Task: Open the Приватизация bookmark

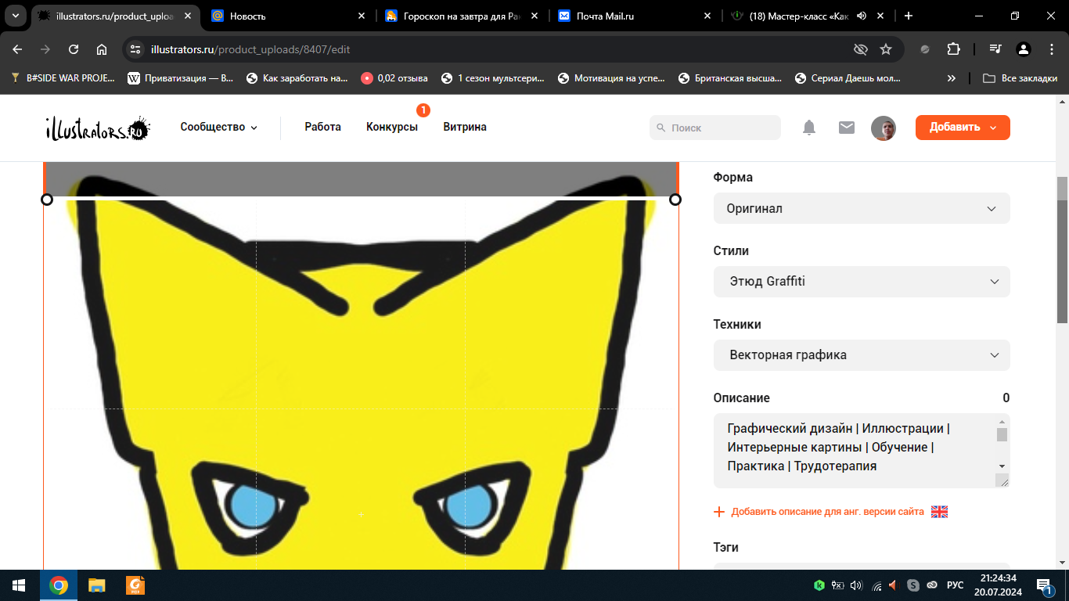Action: coord(181,78)
